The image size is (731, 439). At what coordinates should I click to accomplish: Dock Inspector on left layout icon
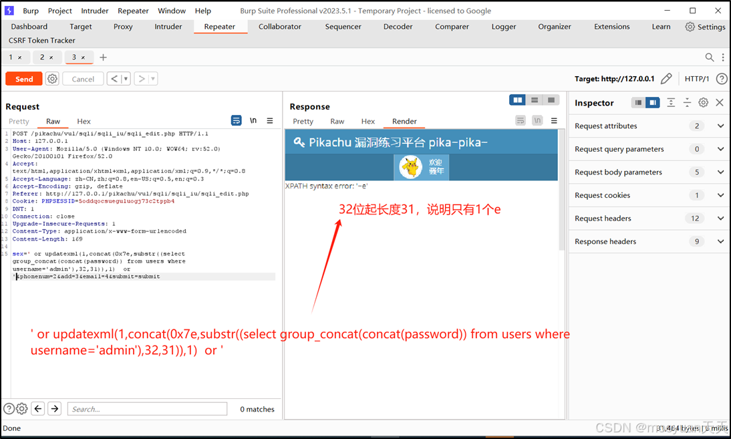pos(638,102)
